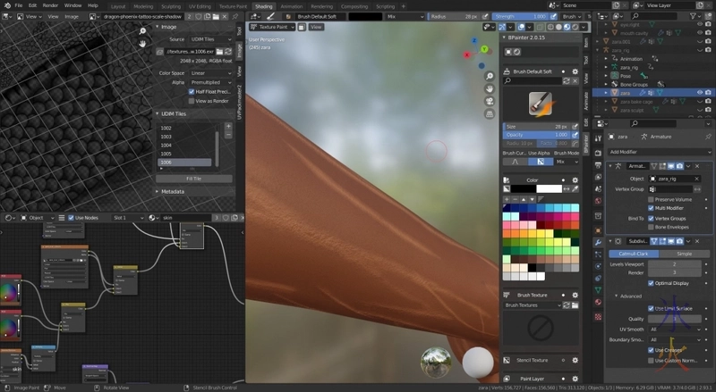Select Simple subdivision type
Image resolution: width=716 pixels, height=392 pixels.
click(x=685, y=254)
